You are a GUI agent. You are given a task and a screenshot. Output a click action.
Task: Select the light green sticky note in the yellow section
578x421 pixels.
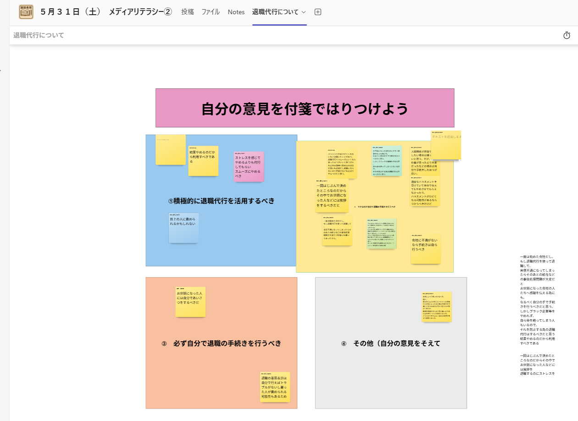tap(381, 234)
